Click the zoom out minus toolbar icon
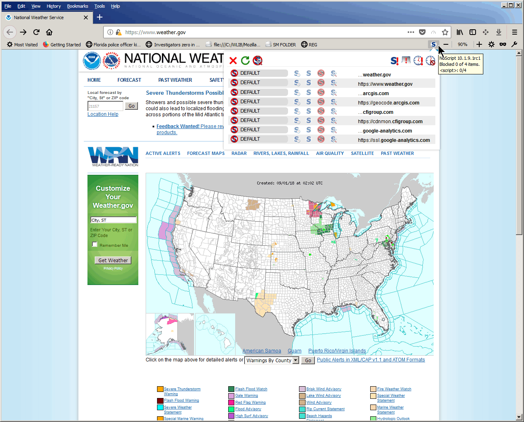Screen dimensions: 524x422 coord(446,44)
